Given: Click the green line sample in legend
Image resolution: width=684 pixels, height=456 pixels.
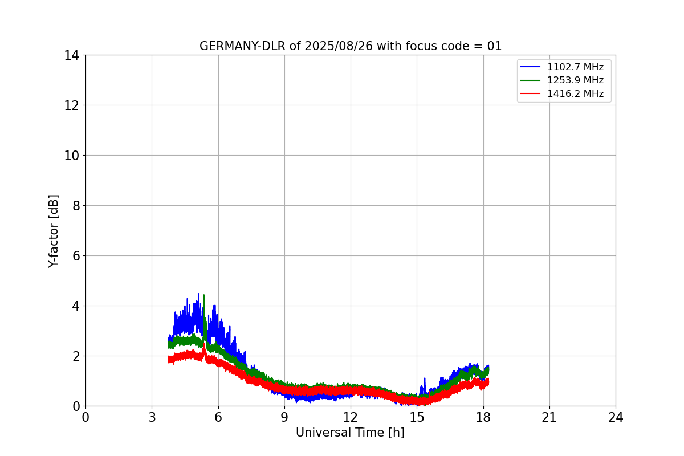Looking at the screenshot, I should (531, 80).
